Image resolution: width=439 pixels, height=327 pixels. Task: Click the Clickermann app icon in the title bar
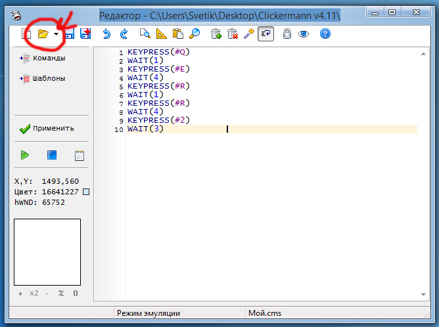pyautogui.click(x=16, y=15)
